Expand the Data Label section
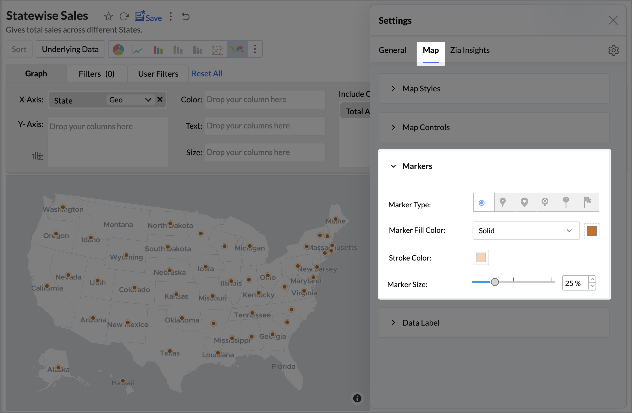The width and height of the screenshot is (632, 413). pos(421,323)
